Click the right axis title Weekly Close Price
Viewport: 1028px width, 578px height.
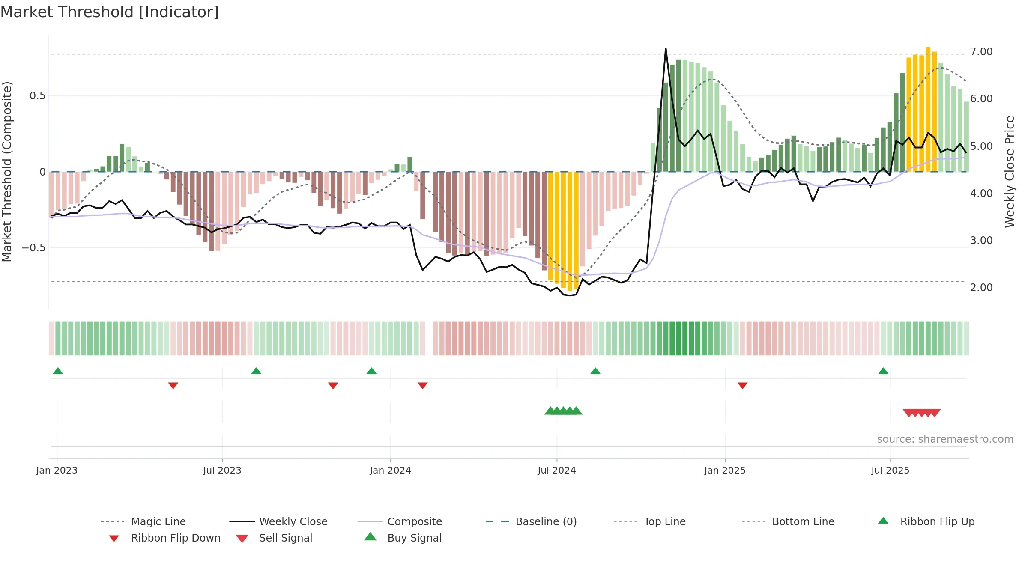1010,172
